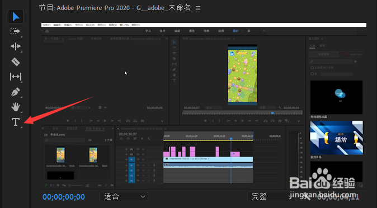The image size is (377, 208).
Task: Toggle blue A4 track target in previewed timeline
Action: click(x=131, y=181)
